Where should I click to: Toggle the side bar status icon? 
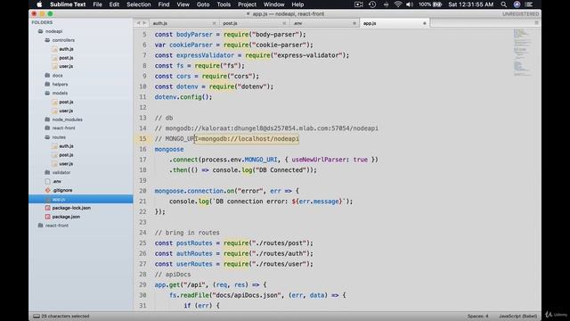[37, 317]
